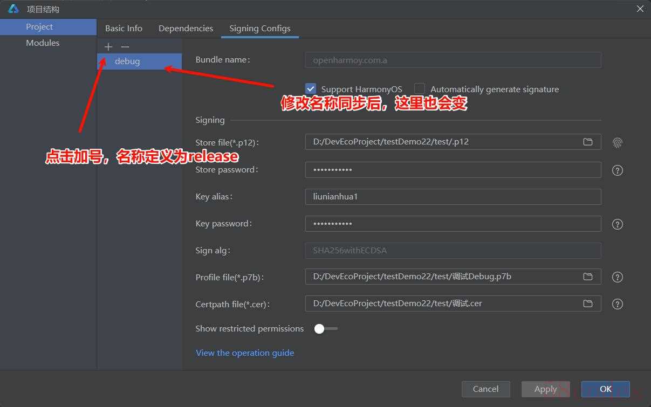Click Key password field
Viewport: 651px width, 407px height.
453,224
